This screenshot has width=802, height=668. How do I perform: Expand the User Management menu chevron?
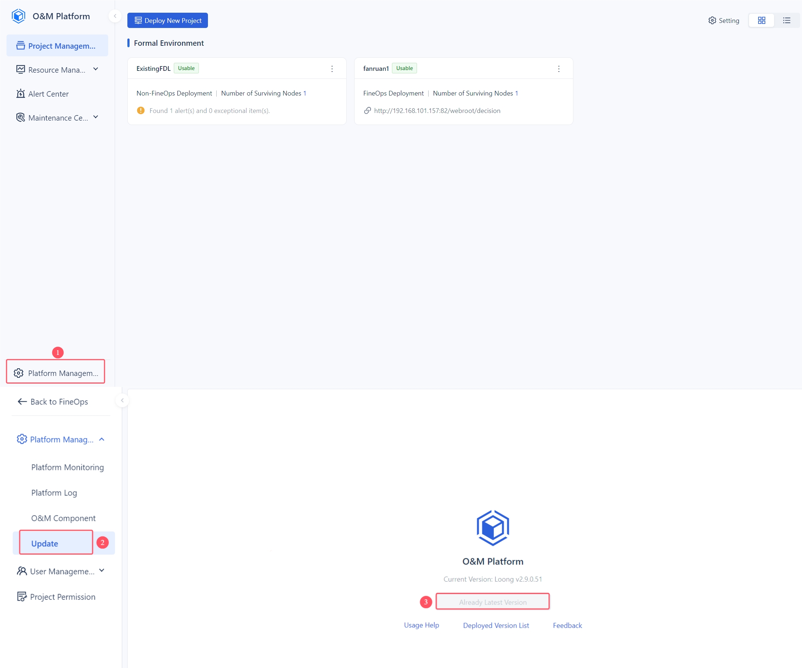point(102,571)
